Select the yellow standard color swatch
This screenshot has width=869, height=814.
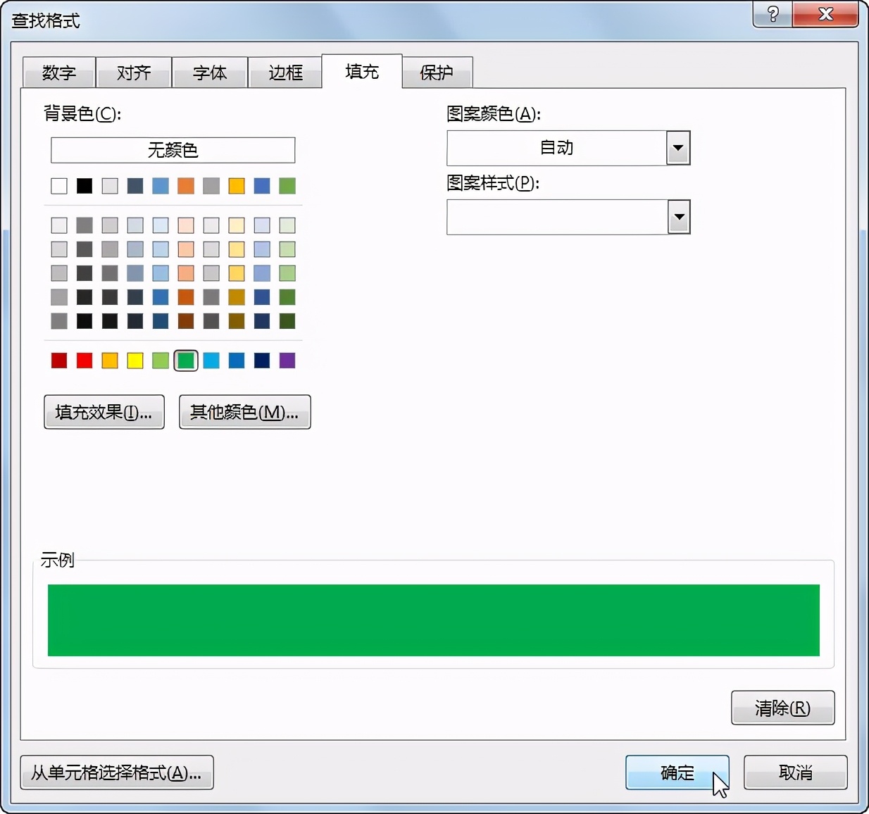click(135, 360)
